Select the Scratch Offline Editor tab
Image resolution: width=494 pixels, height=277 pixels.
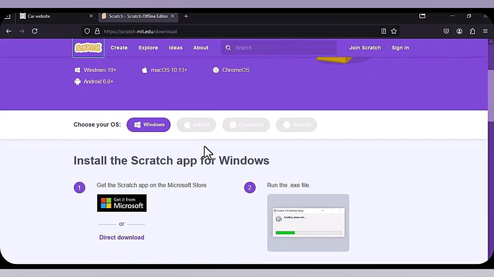pos(138,16)
